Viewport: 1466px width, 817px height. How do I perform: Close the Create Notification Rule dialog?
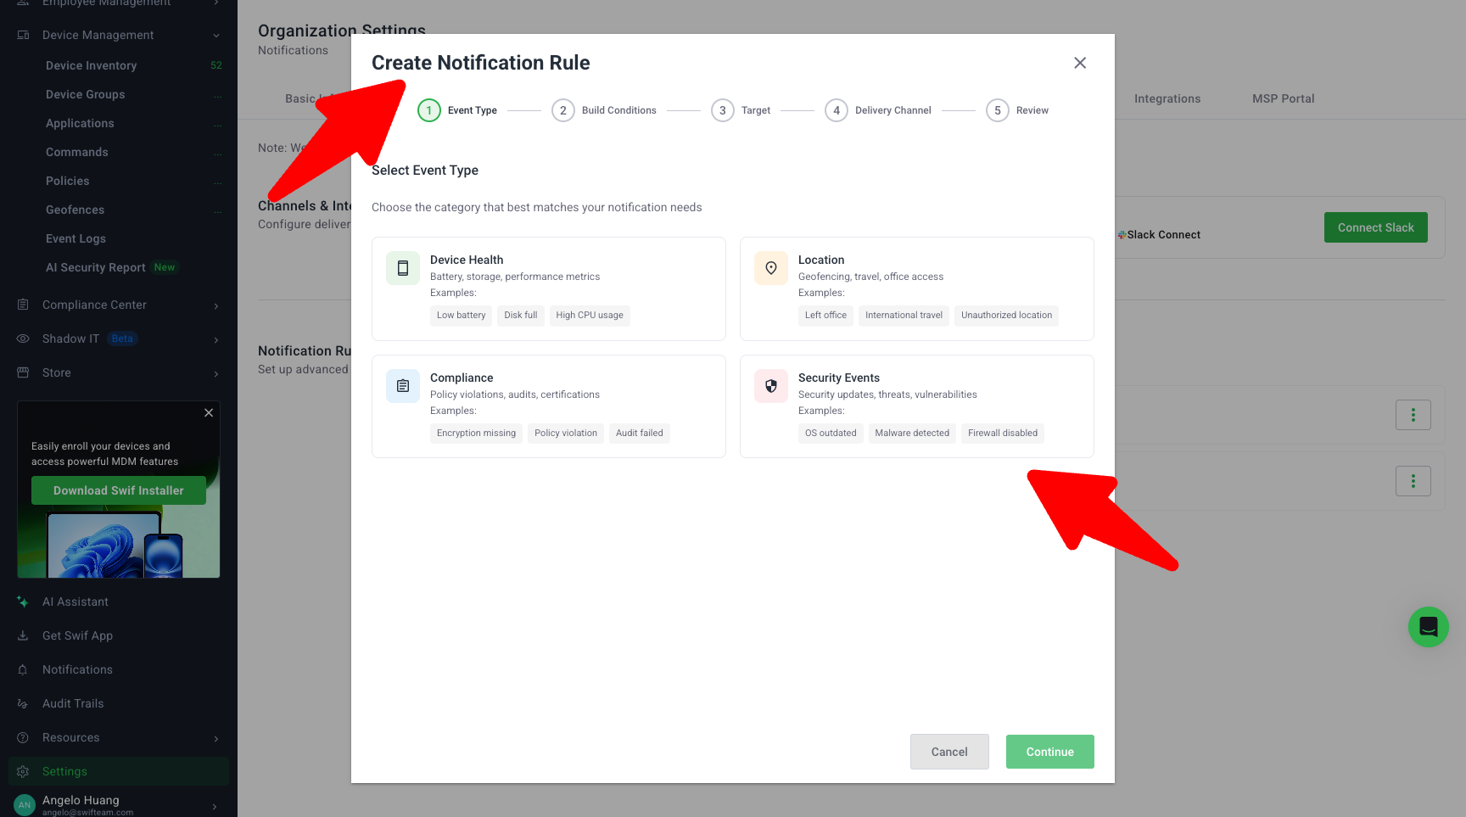[x=1079, y=63]
